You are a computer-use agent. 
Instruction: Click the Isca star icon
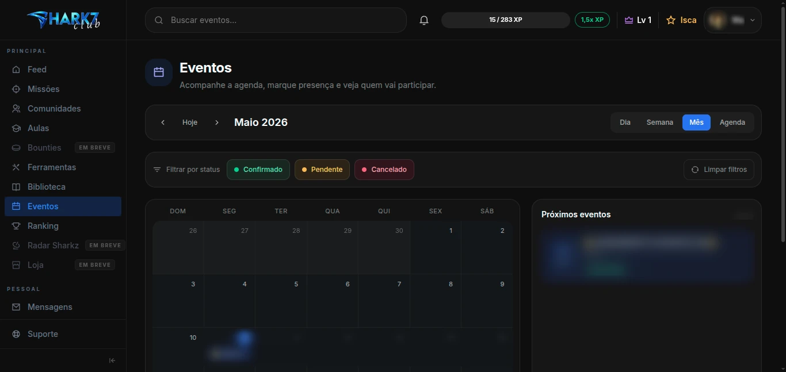671,20
